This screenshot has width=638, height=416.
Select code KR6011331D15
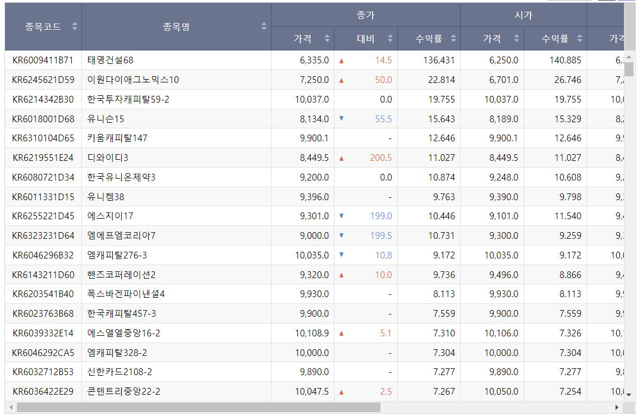pos(43,197)
